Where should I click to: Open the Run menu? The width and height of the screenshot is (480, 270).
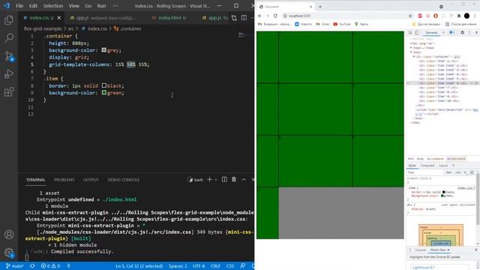click(x=101, y=6)
